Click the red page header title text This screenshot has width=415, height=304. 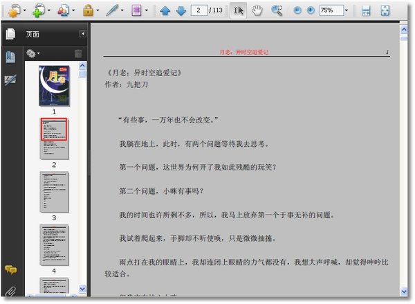[243, 52]
